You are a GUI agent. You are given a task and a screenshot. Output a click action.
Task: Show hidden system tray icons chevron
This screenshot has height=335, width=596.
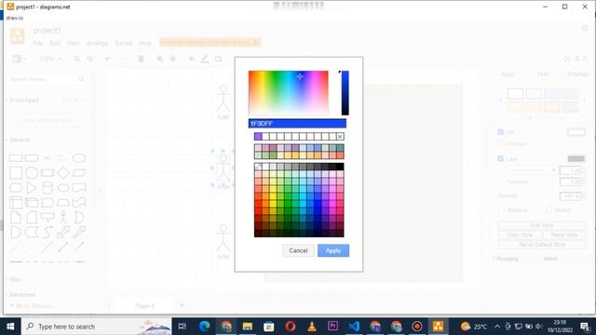[497, 327]
